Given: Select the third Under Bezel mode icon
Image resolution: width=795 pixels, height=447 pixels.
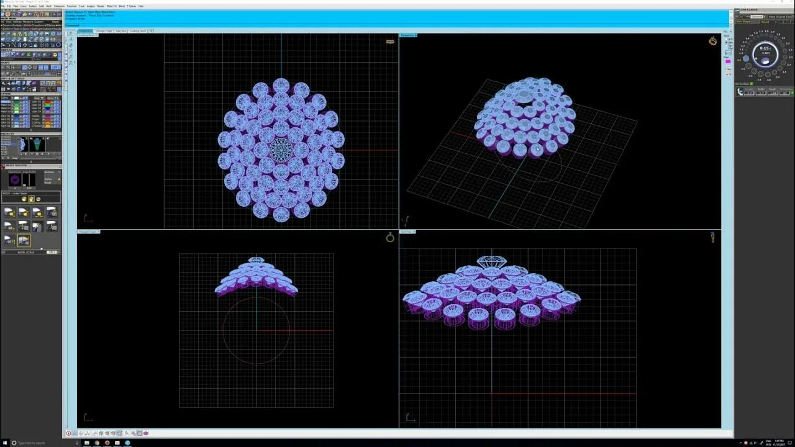Looking at the screenshot, I should [x=39, y=199].
